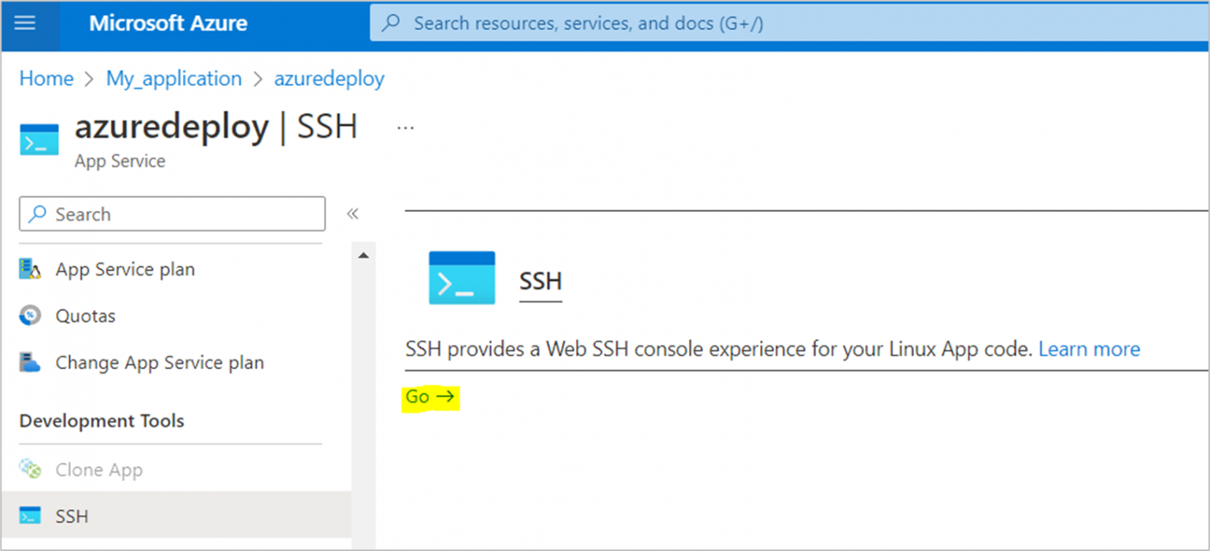Click the Quotas icon in the sidebar
1210x551 pixels.
(28, 315)
